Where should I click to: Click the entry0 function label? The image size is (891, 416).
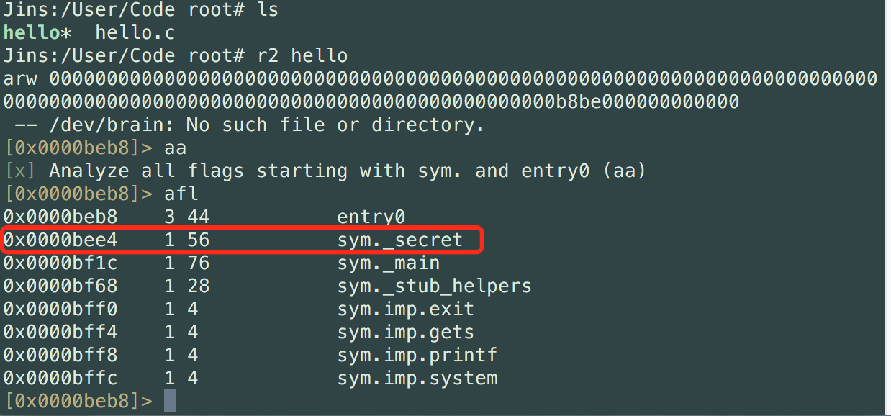pos(371,217)
